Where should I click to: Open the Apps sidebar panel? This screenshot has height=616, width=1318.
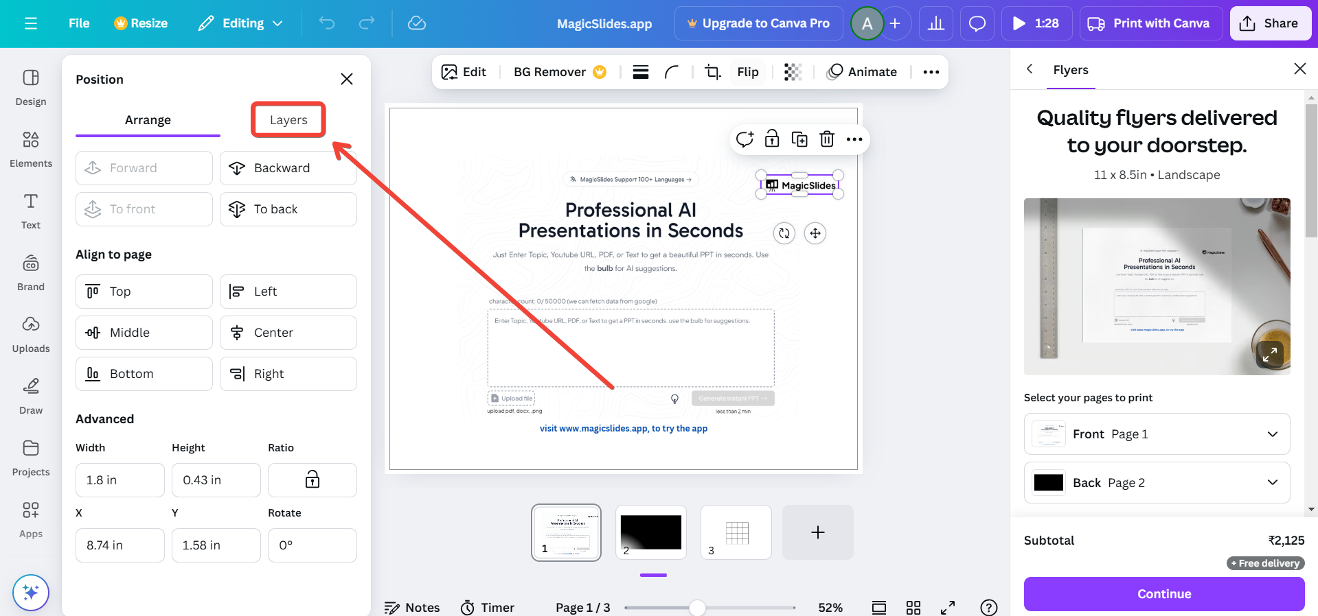click(x=31, y=519)
